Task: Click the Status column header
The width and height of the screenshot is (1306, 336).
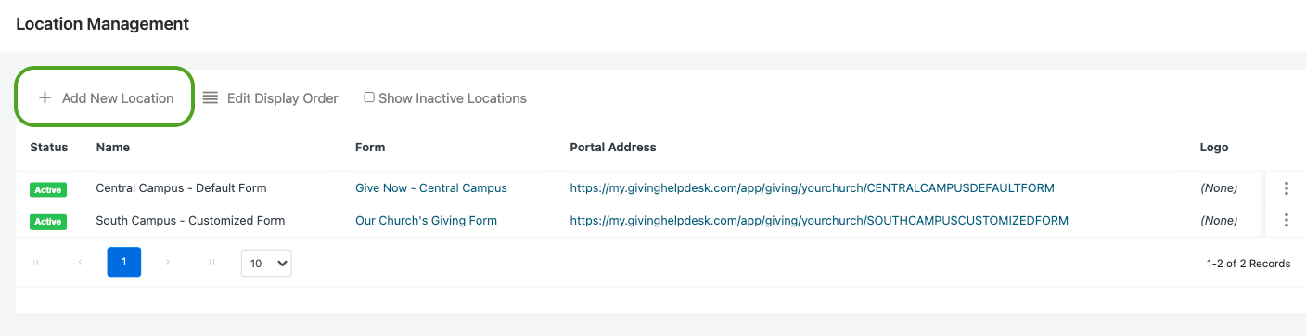Action: click(49, 148)
